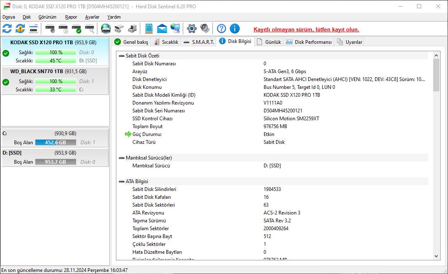Collapse the ATA Bilgisi section
This screenshot has width=448, height=274.
click(121, 181)
